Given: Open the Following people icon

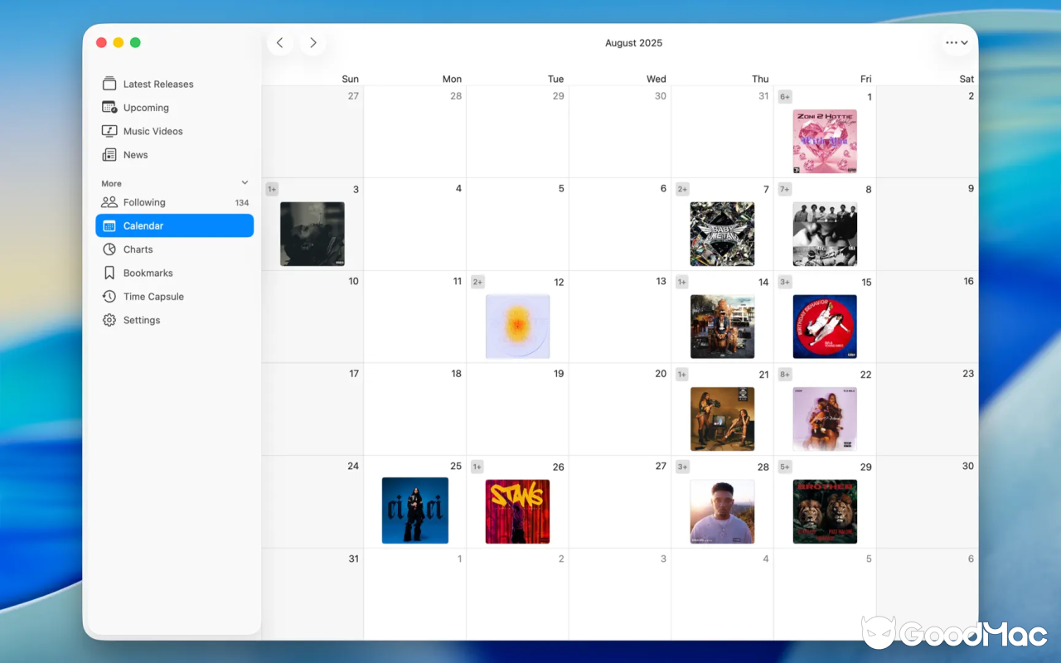Looking at the screenshot, I should click(109, 202).
